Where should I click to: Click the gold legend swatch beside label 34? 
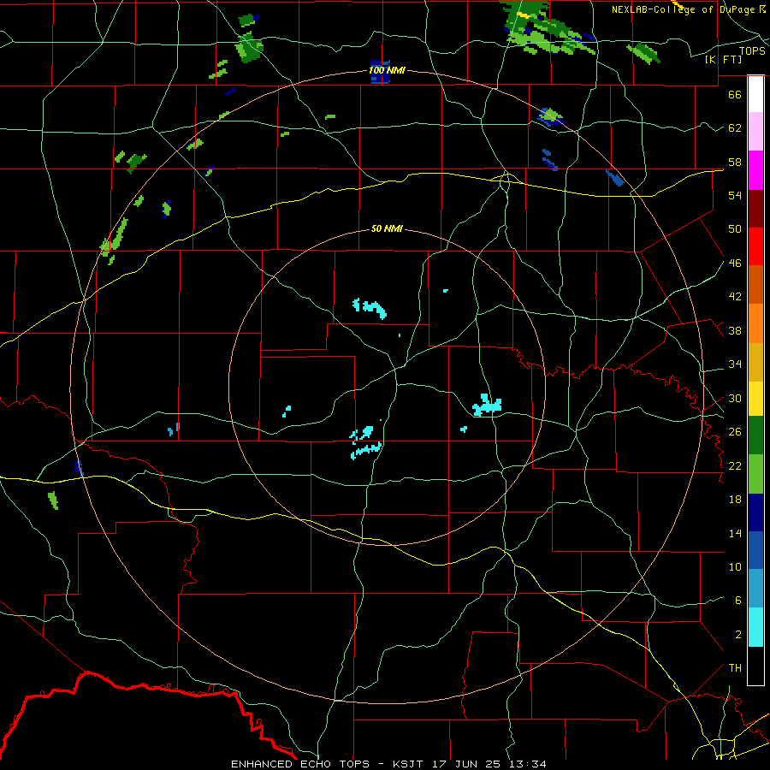755,363
